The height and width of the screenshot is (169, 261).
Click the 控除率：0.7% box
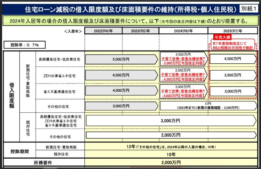[x=25, y=45]
